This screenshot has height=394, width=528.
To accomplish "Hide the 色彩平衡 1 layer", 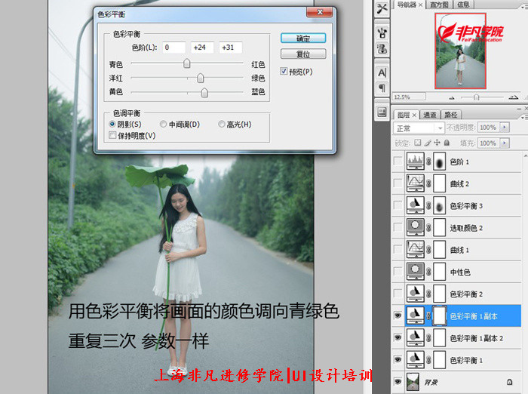I will point(398,359).
